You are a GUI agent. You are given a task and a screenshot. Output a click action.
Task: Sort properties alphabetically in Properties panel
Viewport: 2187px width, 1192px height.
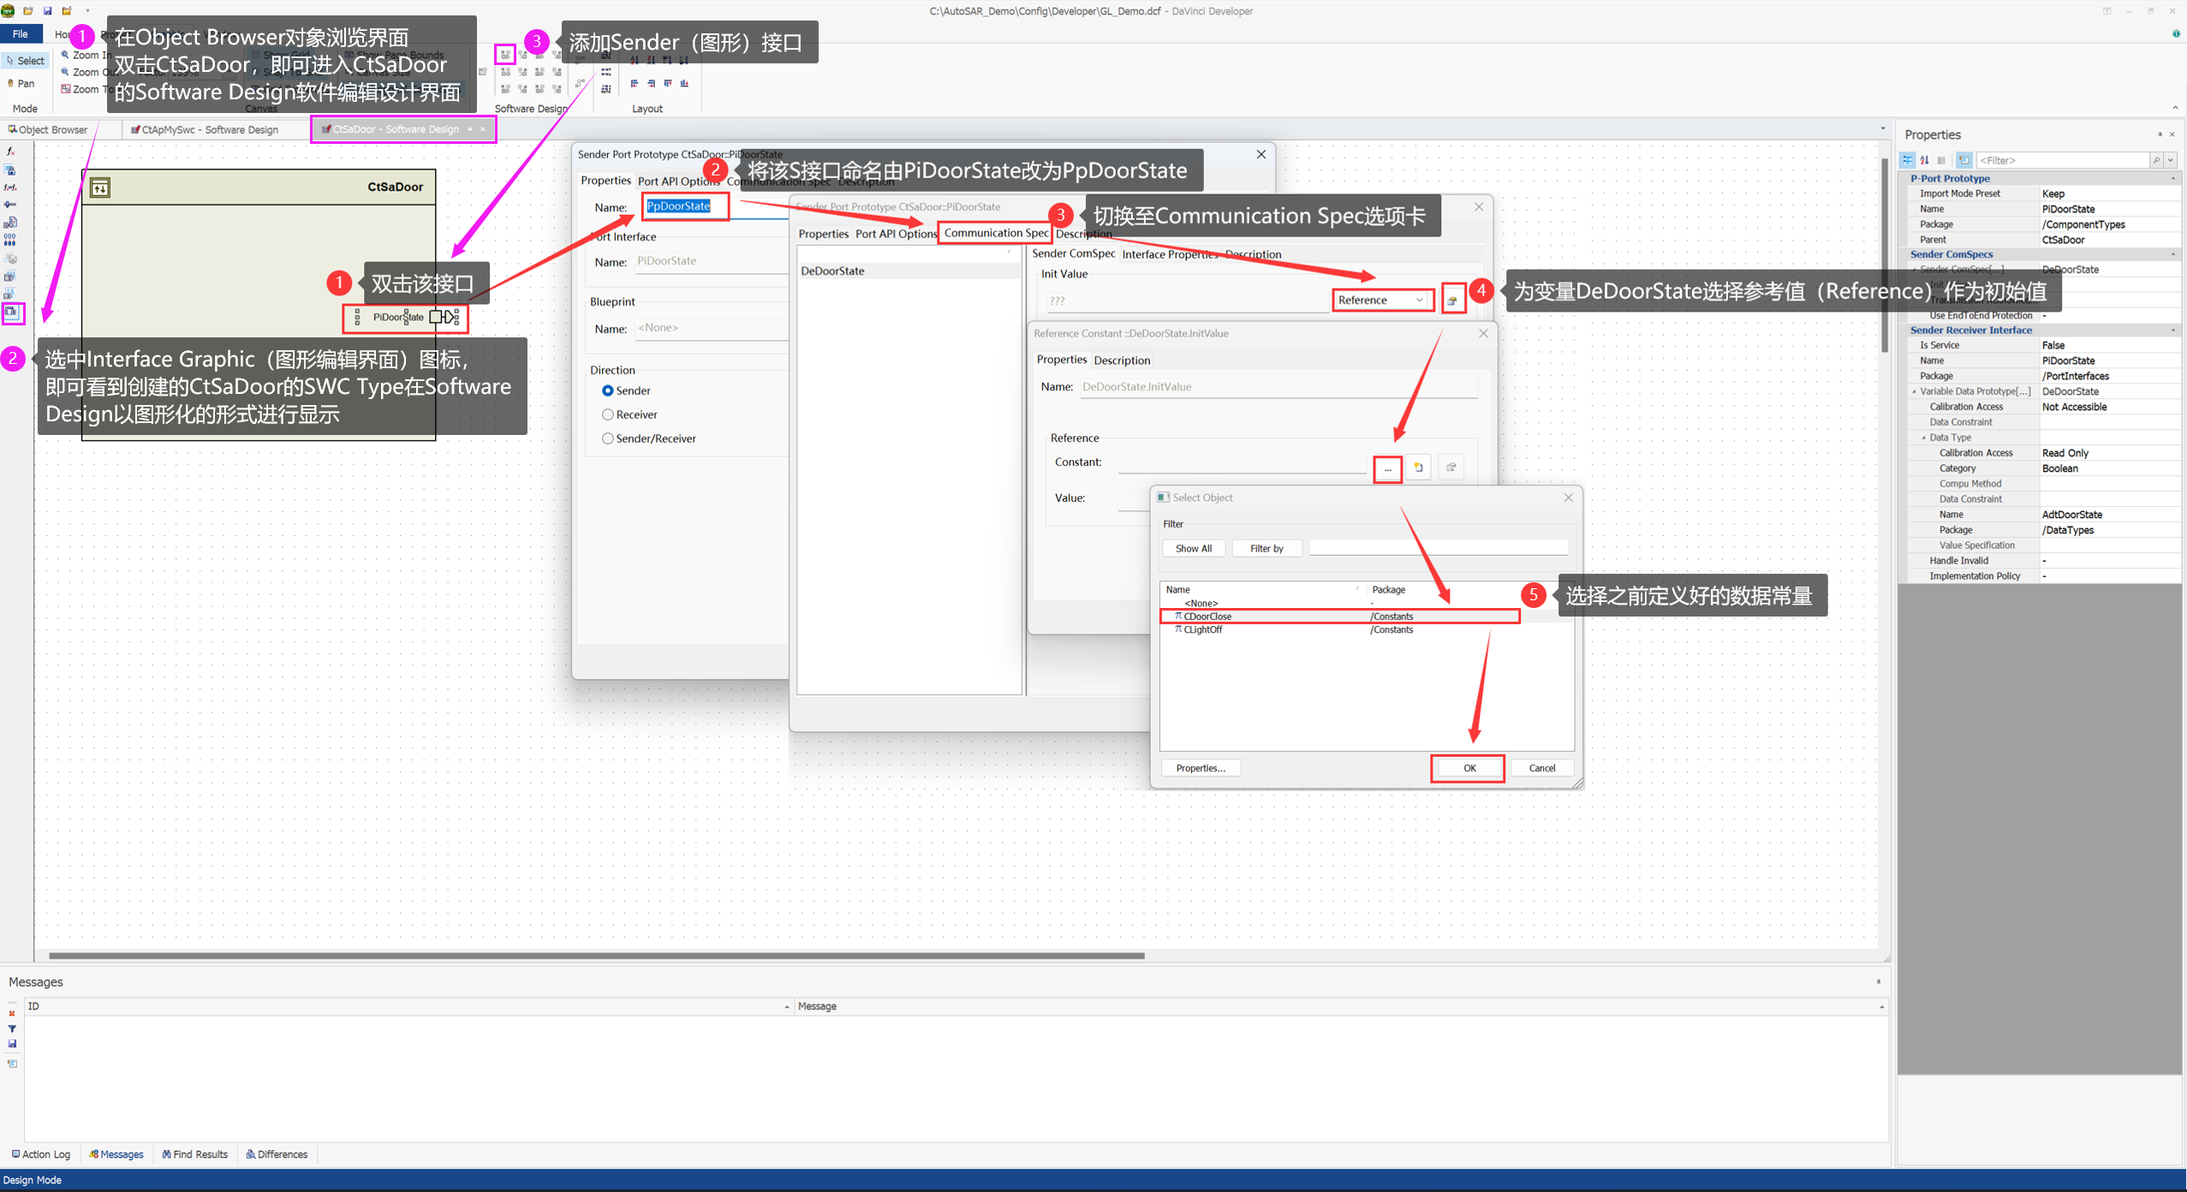1924,160
